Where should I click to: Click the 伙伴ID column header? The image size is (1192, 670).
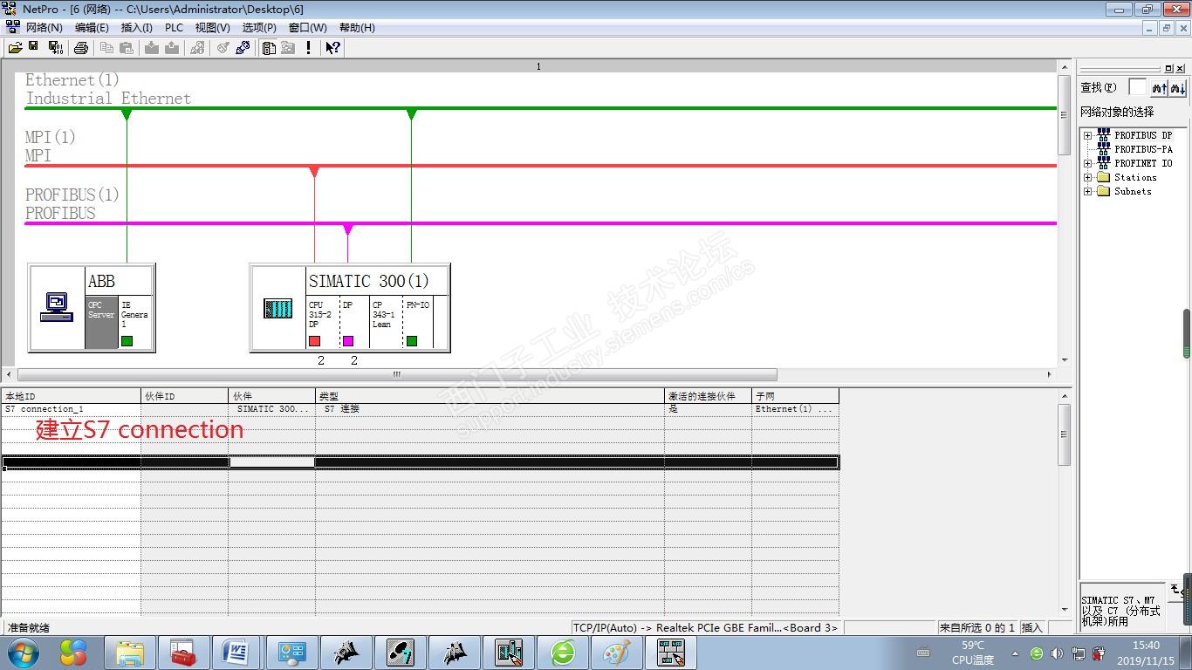click(185, 396)
